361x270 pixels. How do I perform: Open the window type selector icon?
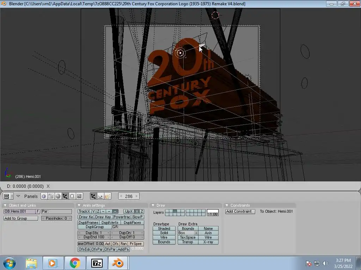point(8,196)
